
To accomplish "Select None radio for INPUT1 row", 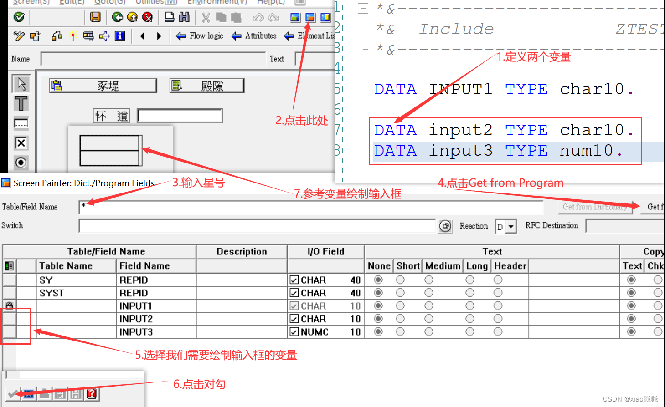I will click(x=378, y=306).
